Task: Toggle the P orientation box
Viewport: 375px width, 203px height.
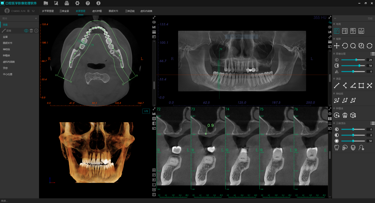Action: pos(154,175)
